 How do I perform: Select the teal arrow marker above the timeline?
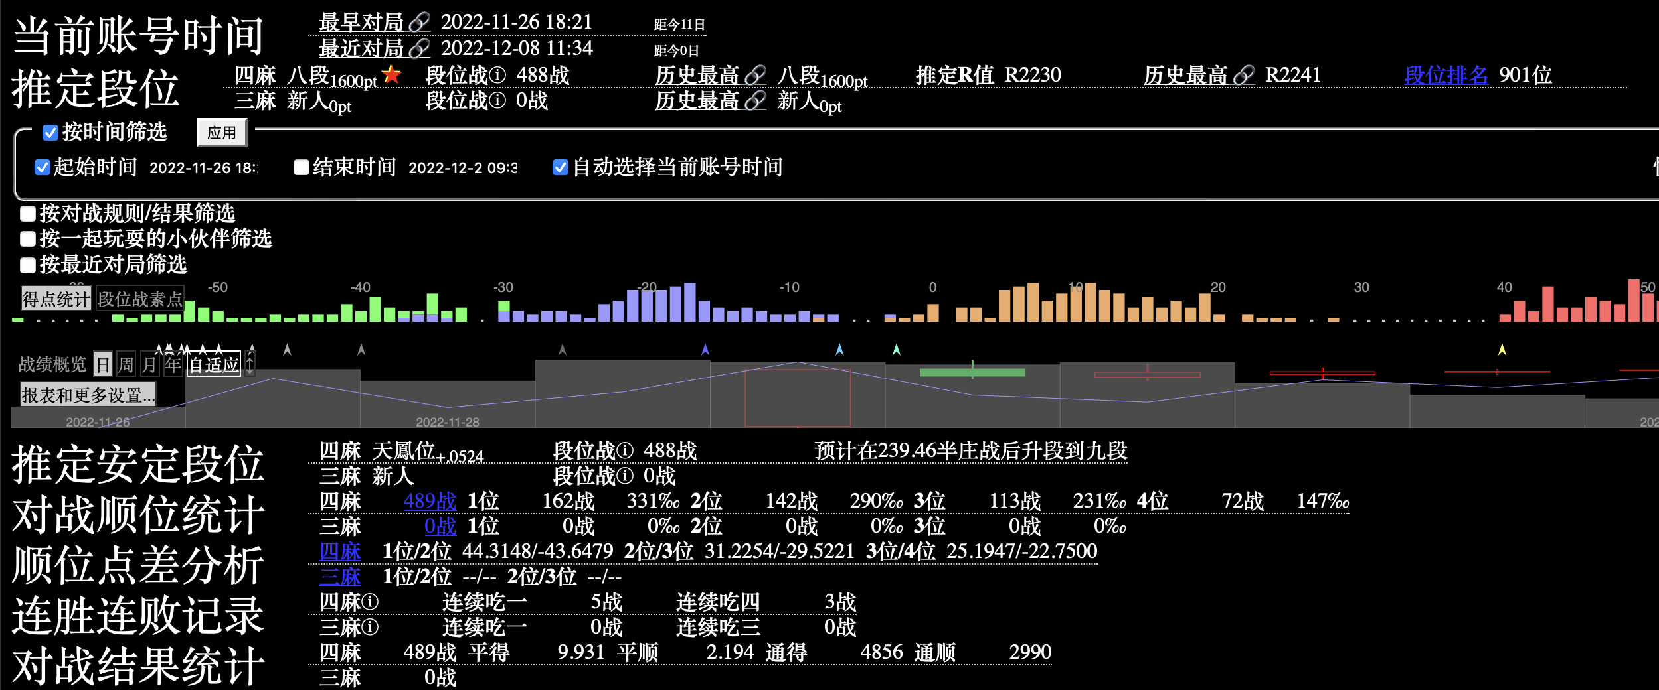897,350
